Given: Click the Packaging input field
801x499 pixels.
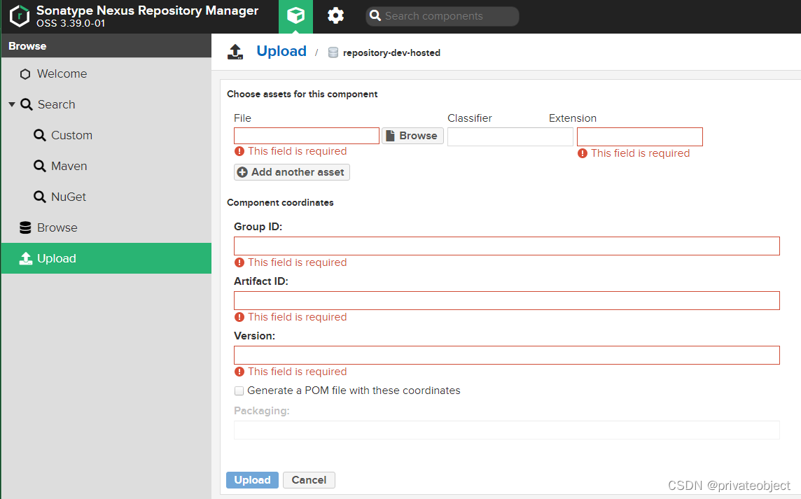Looking at the screenshot, I should (507, 430).
